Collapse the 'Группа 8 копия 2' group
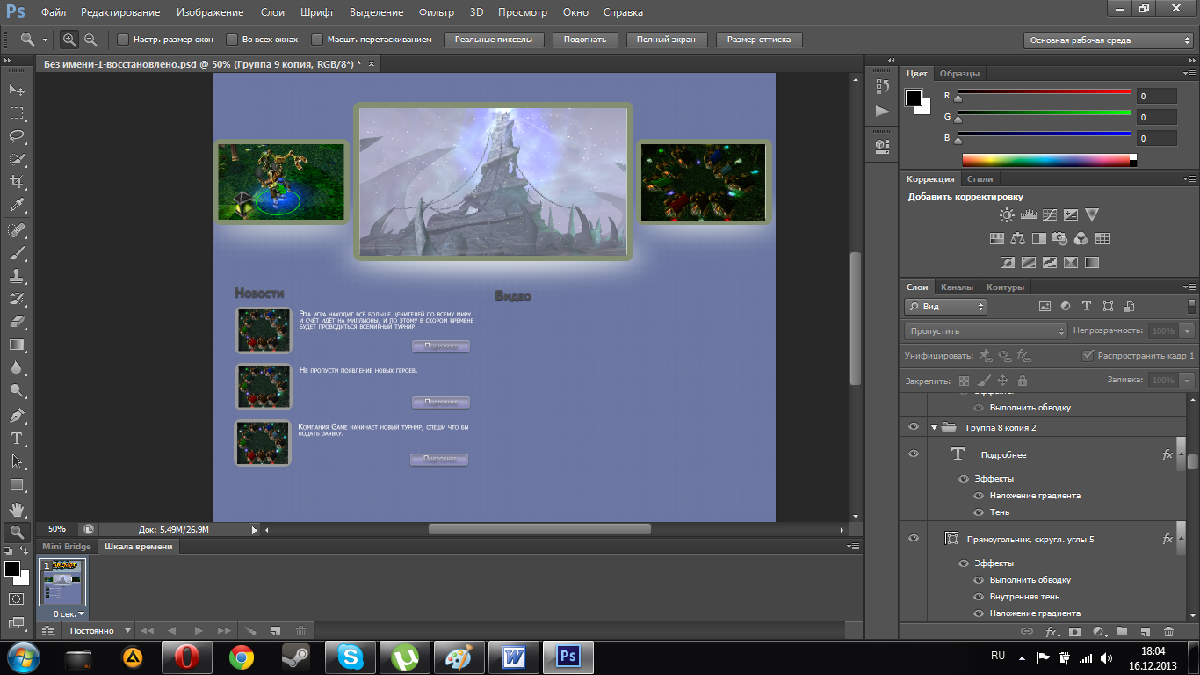 tap(934, 427)
